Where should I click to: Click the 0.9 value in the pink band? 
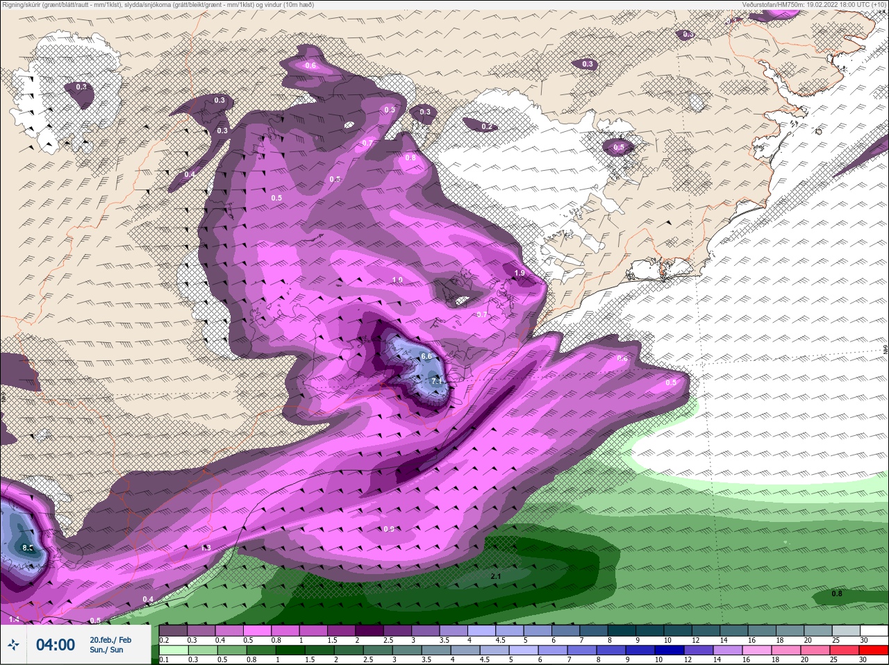pyautogui.click(x=389, y=529)
